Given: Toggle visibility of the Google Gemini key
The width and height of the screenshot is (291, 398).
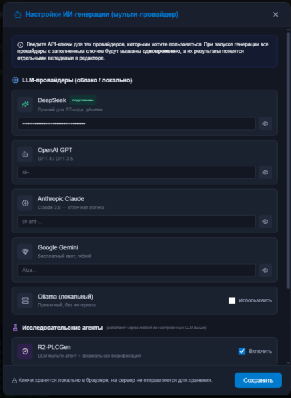Looking at the screenshot, I should [x=265, y=271].
